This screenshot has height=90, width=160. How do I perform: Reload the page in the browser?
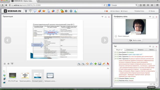pyautogui.click(x=104, y=5)
